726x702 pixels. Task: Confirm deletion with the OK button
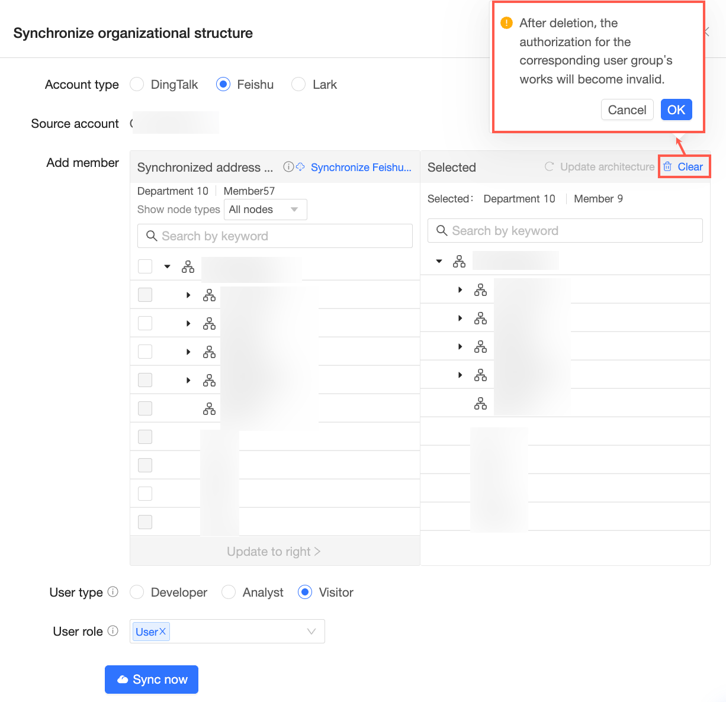tap(676, 110)
